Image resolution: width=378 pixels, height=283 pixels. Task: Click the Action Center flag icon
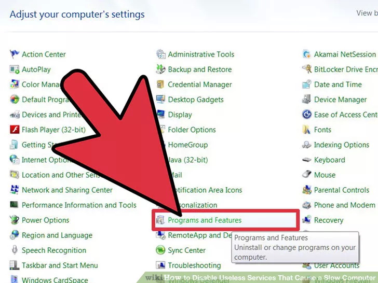[14, 54]
